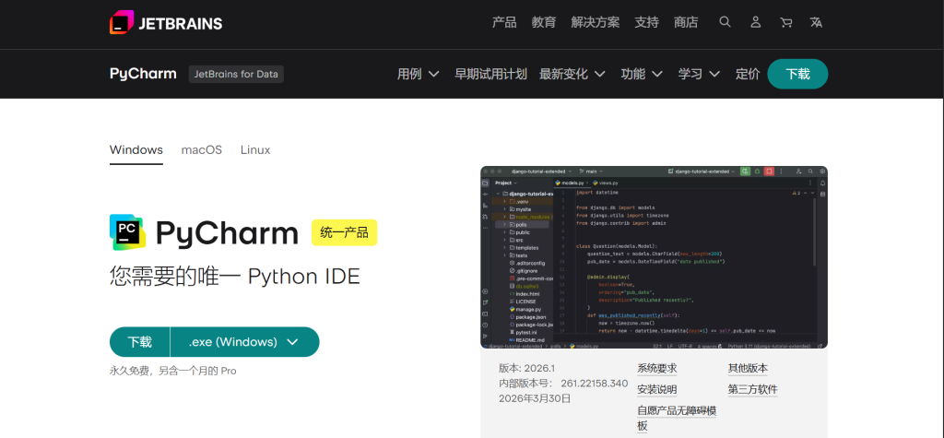Open the 产品 menu in top navigation
Image resolution: width=944 pixels, height=438 pixels.
[x=504, y=22]
